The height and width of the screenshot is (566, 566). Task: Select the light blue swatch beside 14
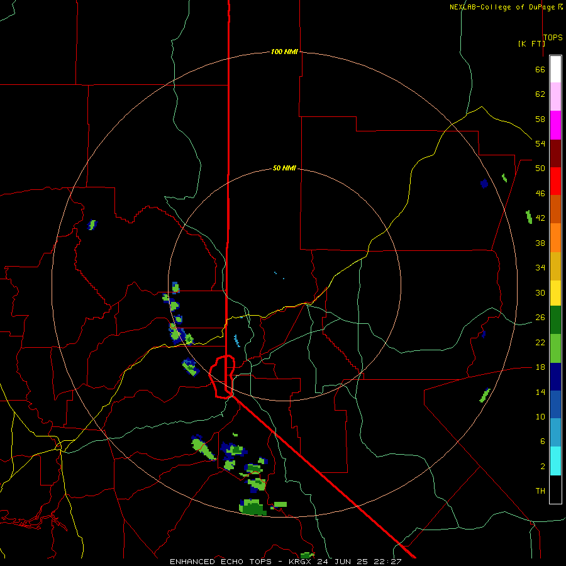pyautogui.click(x=555, y=433)
